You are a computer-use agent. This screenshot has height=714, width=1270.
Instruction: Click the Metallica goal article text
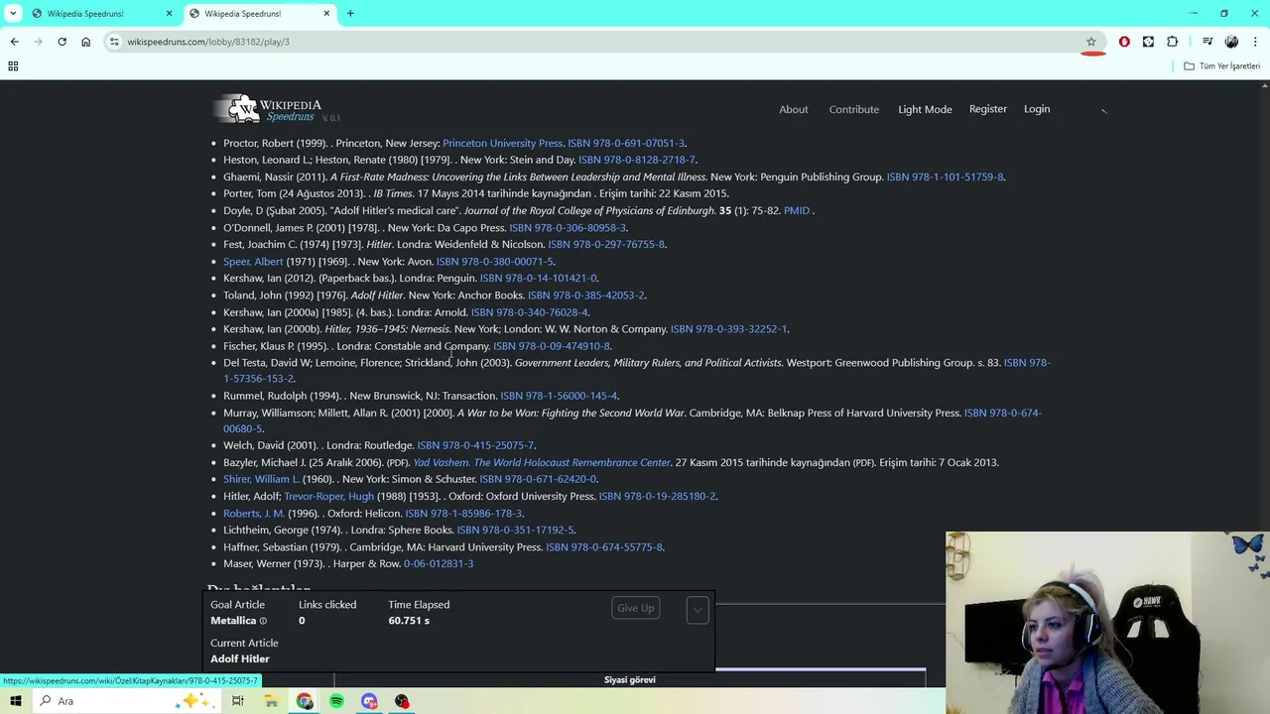tap(233, 621)
